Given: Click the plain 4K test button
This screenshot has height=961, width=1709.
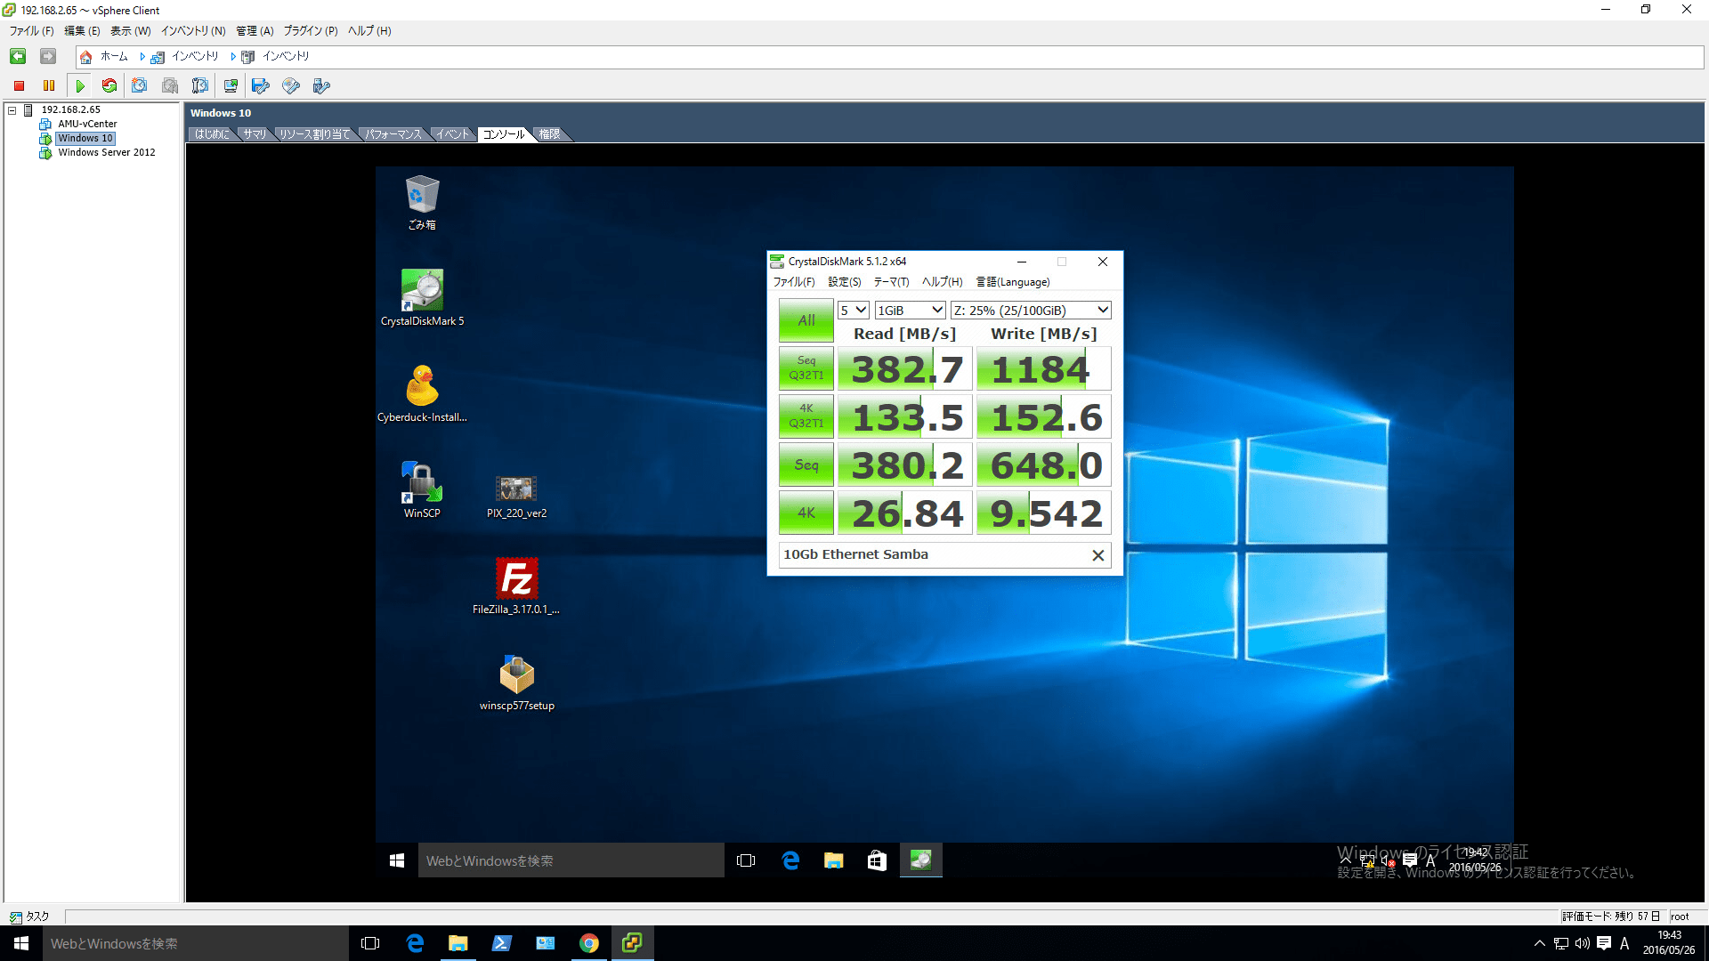Looking at the screenshot, I should click(806, 513).
